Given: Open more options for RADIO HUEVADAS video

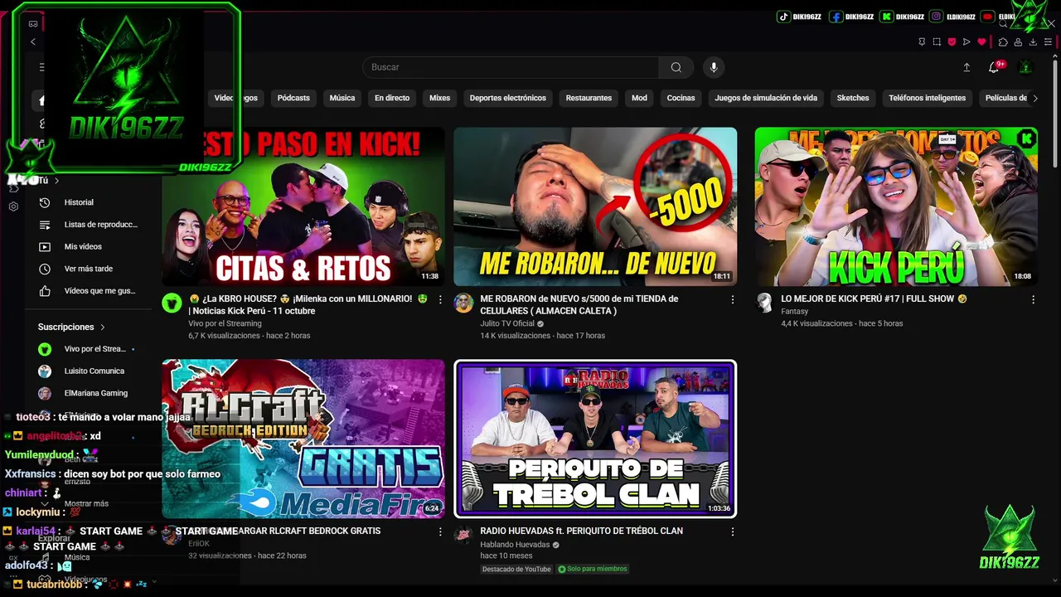Looking at the screenshot, I should click(733, 531).
